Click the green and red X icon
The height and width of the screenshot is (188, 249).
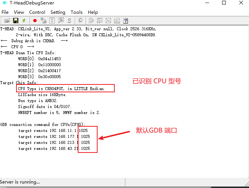[24, 21]
